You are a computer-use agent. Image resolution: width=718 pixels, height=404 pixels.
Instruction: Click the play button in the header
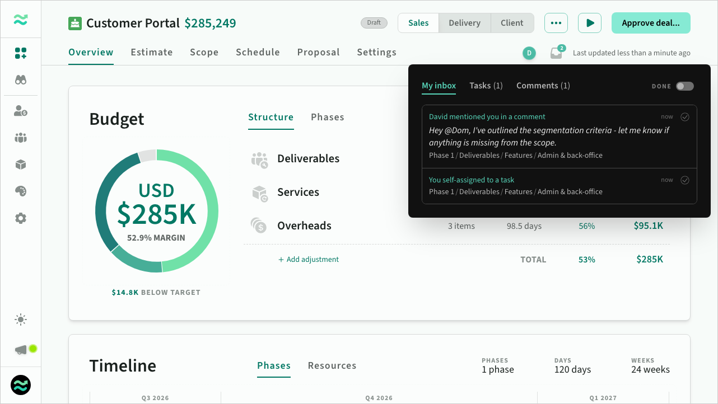point(590,23)
